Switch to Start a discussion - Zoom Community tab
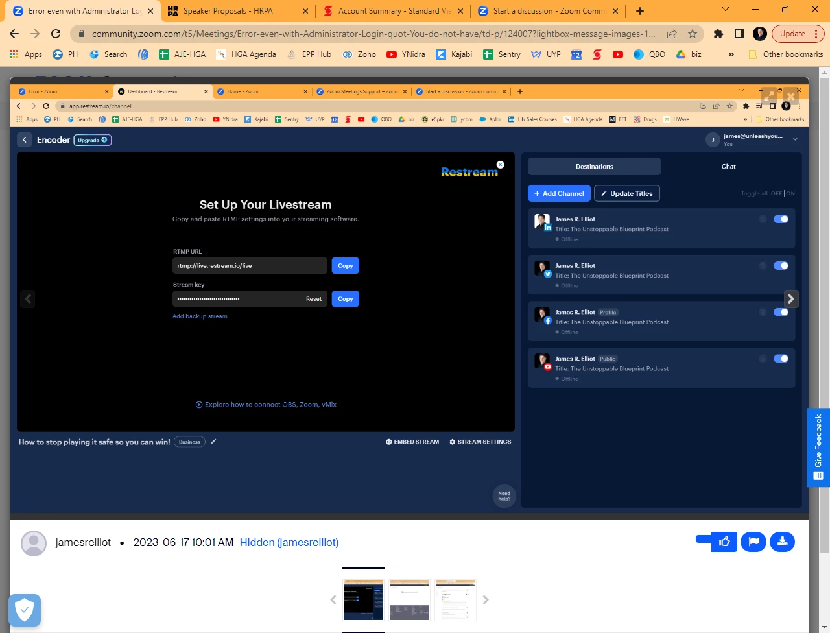Screen dimensions: 830x633 tap(549, 11)
